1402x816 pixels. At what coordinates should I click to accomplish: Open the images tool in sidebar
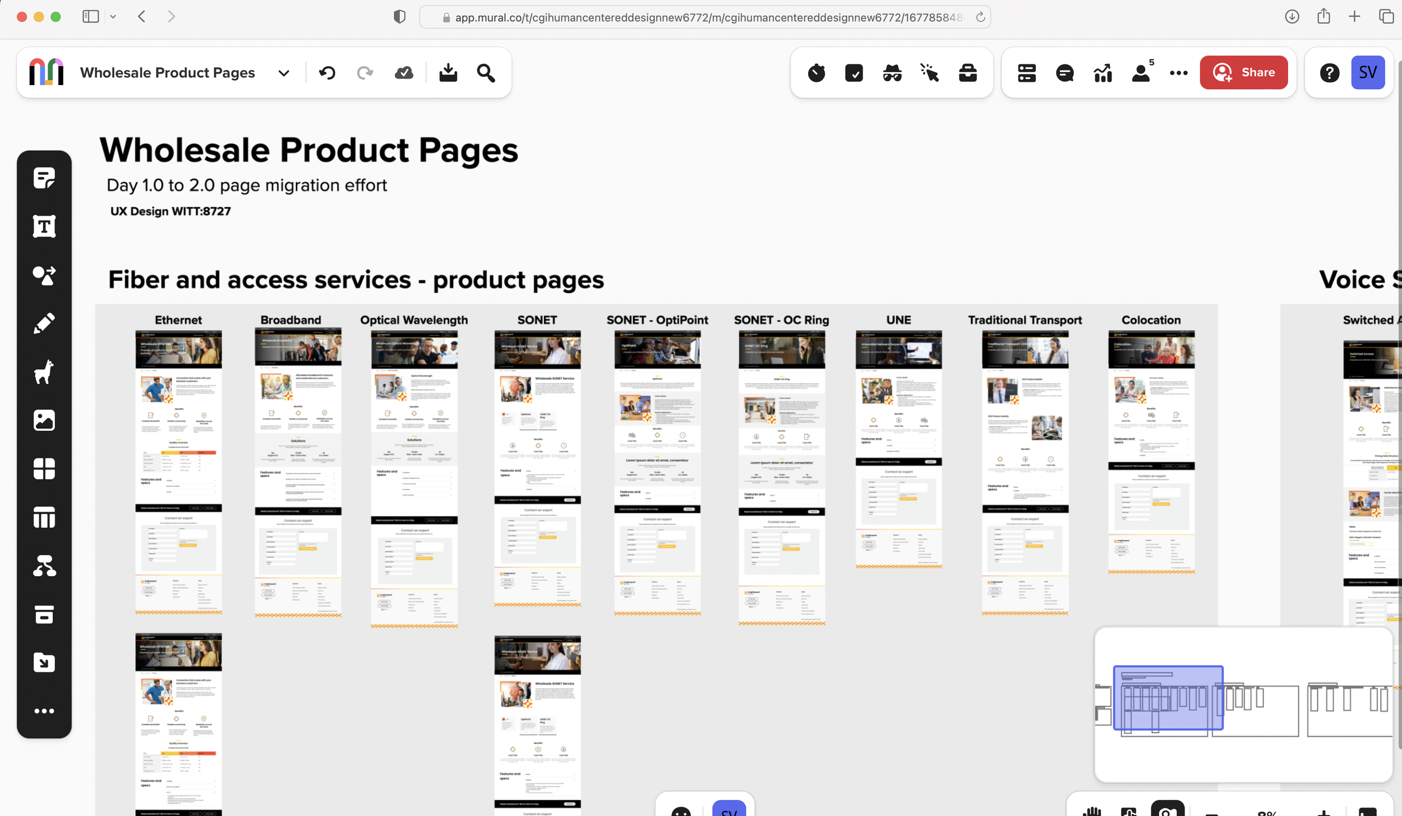click(44, 420)
